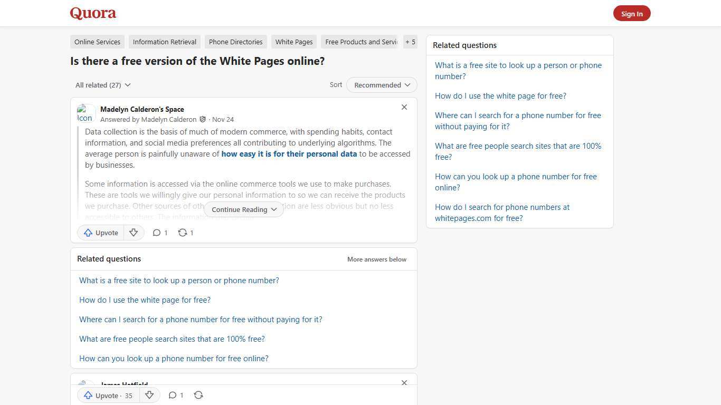
Task: Share James Hatfield's answer
Action: tap(198, 395)
